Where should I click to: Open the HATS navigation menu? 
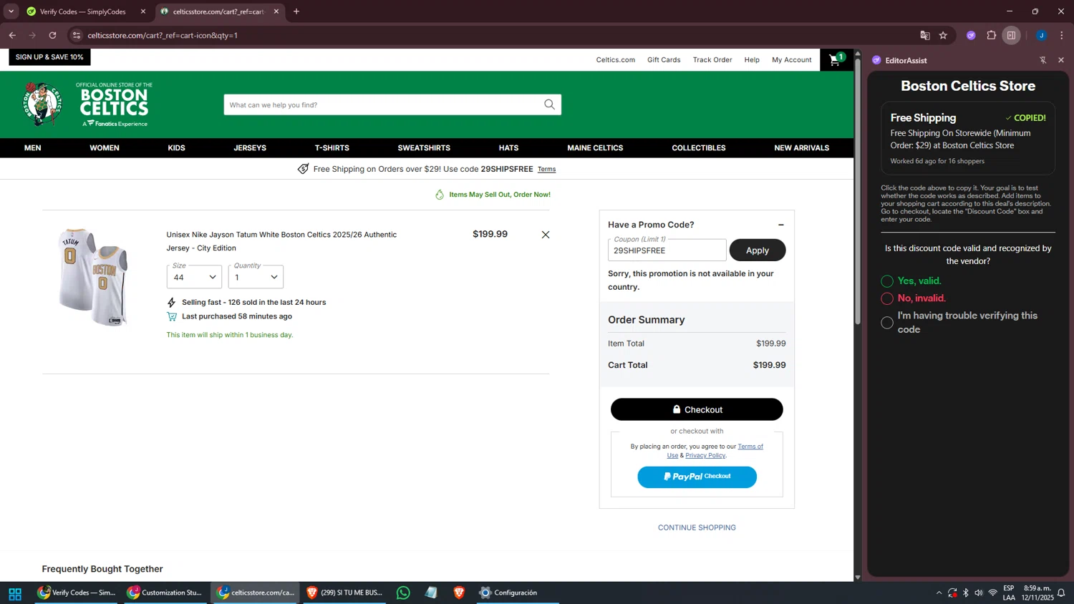508,148
